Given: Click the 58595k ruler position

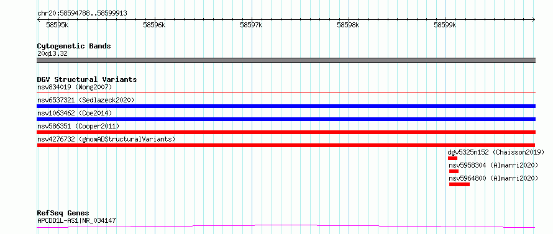Looking at the screenshot, I should point(58,25).
